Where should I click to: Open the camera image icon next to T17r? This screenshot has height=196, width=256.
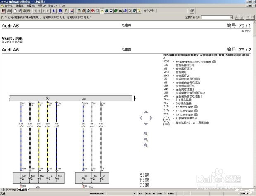point(196,107)
